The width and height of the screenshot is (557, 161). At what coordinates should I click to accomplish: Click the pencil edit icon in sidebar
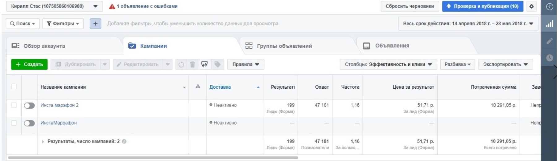[550, 41]
